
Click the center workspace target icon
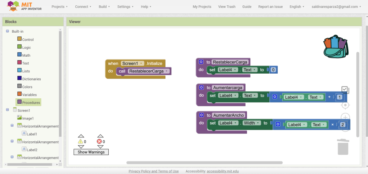tap(345, 105)
